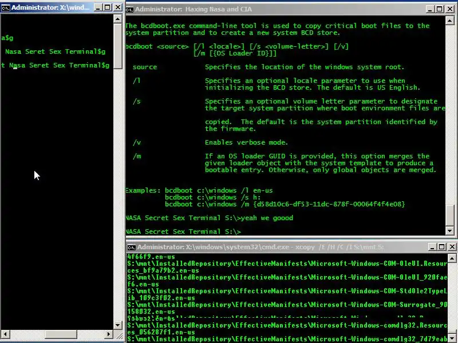Click the 'COM-StdOle2TypeL' path line in xcopy window

(x=287, y=291)
